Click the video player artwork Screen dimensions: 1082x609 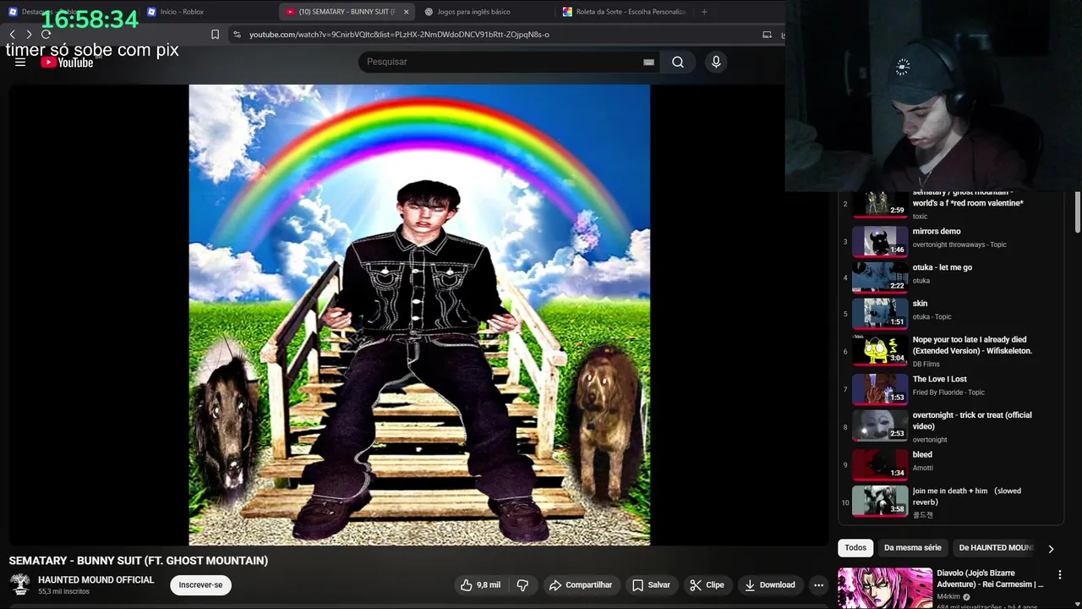point(419,315)
